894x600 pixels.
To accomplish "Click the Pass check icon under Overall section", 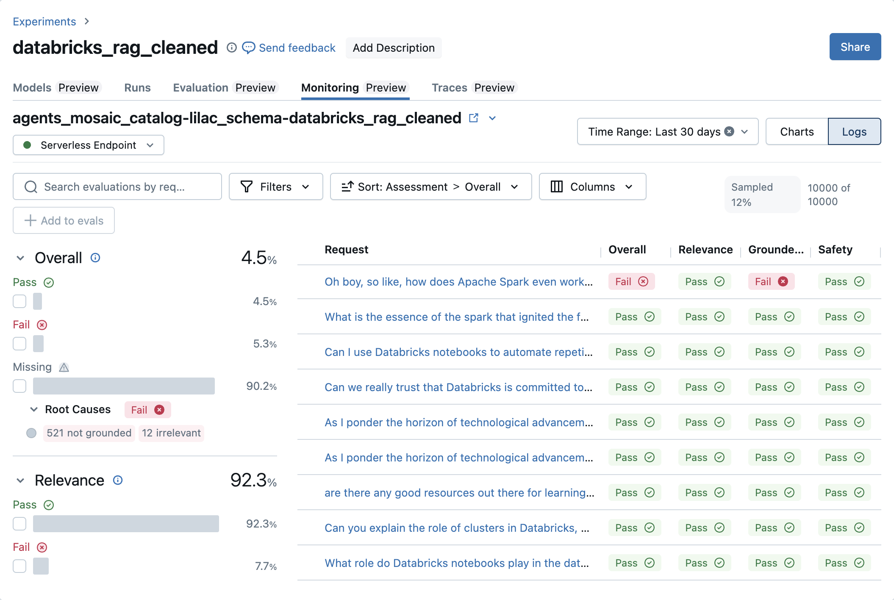I will tap(49, 283).
